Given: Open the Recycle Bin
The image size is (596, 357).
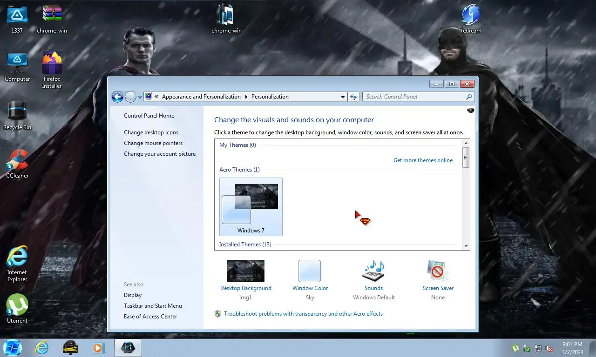Looking at the screenshot, I should [x=17, y=115].
